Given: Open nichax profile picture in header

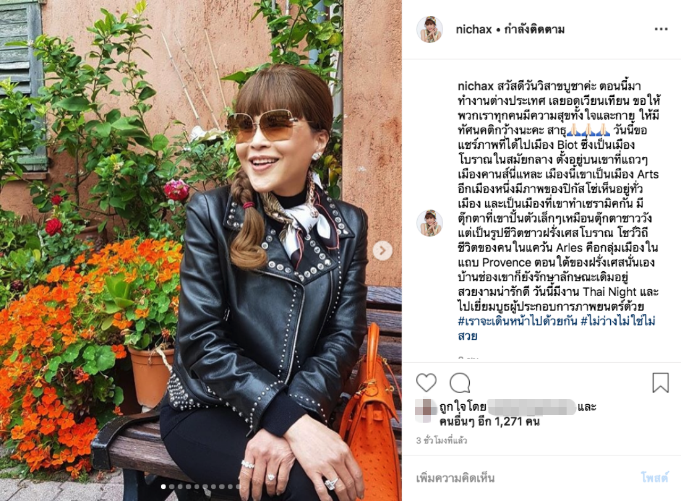Looking at the screenshot, I should coord(429,30).
